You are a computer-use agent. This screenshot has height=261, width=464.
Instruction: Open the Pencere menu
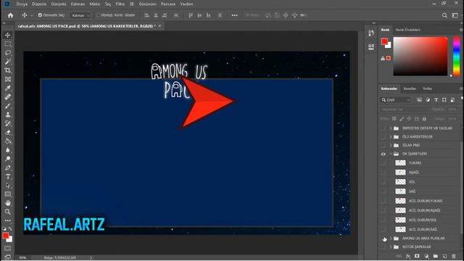(168, 4)
